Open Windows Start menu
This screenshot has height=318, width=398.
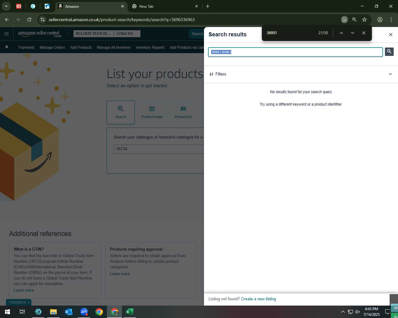point(7,312)
